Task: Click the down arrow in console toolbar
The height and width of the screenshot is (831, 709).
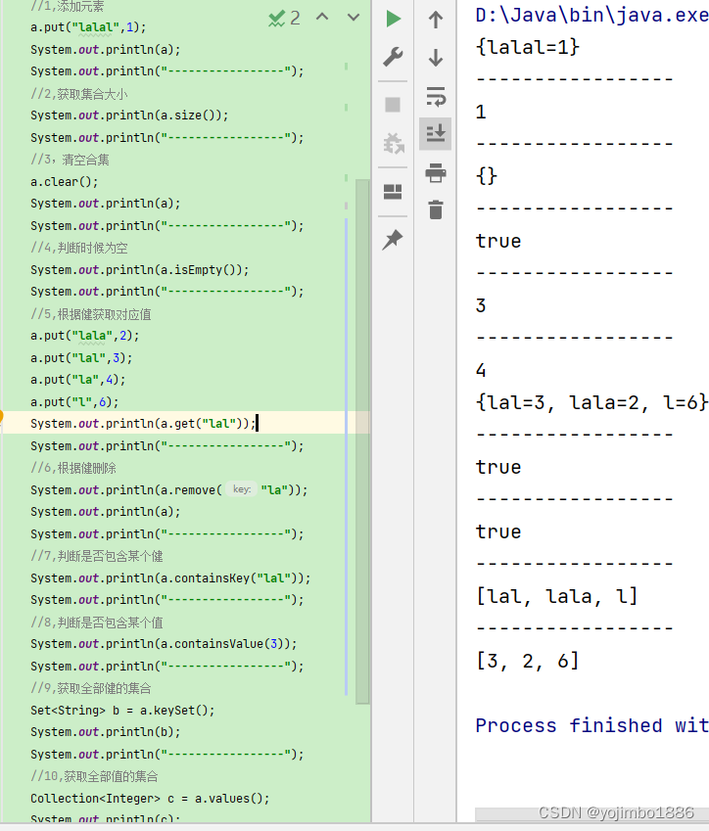Action: click(436, 57)
